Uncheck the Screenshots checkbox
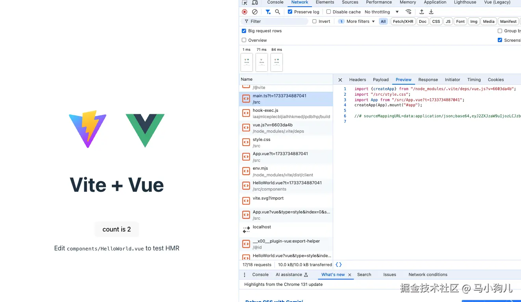The height and width of the screenshot is (302, 521). coord(500,40)
